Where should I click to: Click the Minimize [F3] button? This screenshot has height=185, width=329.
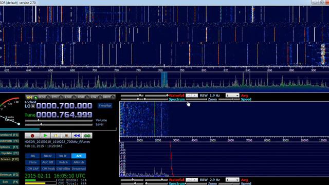9,175
